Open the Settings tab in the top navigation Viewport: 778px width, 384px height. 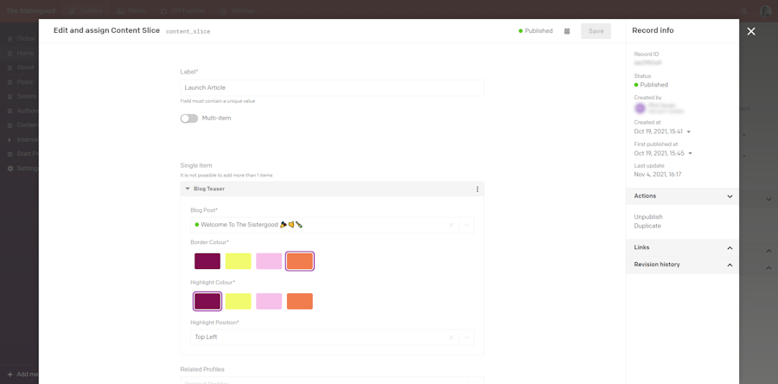coord(237,11)
